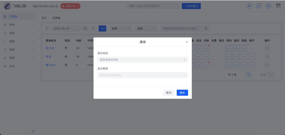Add 咨询 for 李龙 row

199,57
